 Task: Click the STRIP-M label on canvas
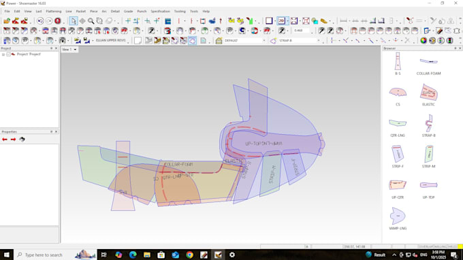[272, 174]
